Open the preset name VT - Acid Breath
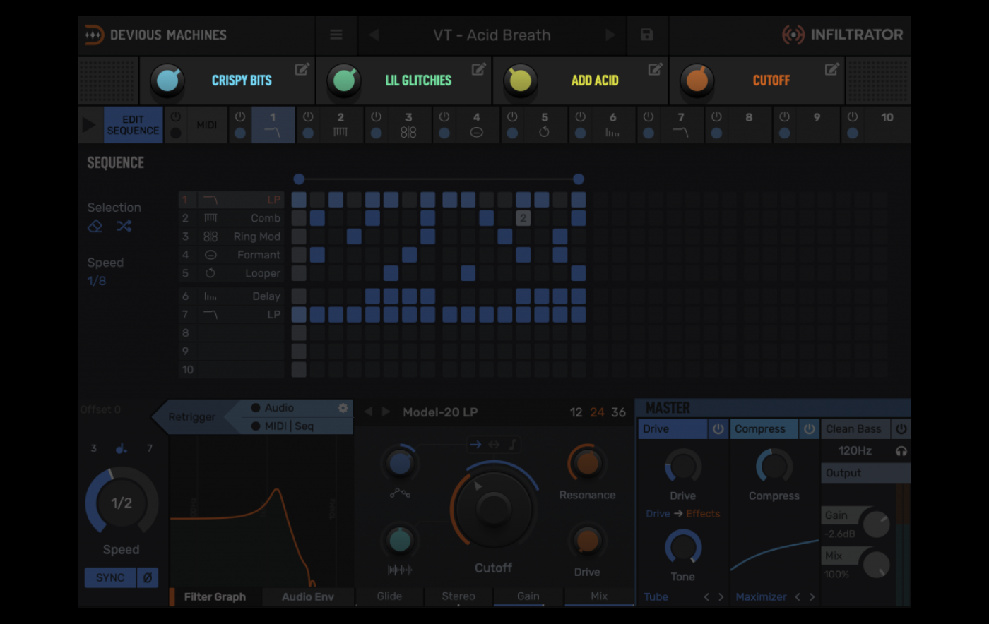 click(492, 35)
